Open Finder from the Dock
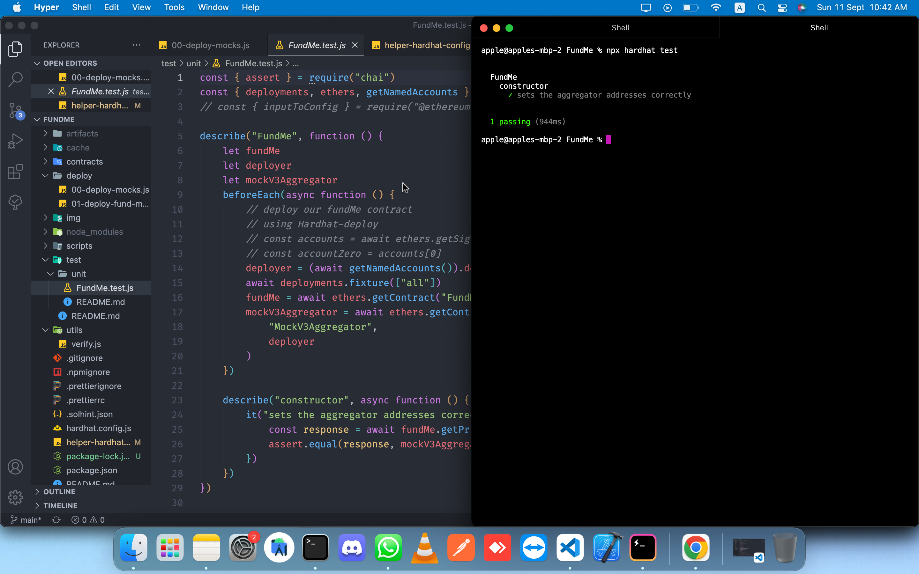Image resolution: width=919 pixels, height=574 pixels. coord(134,548)
